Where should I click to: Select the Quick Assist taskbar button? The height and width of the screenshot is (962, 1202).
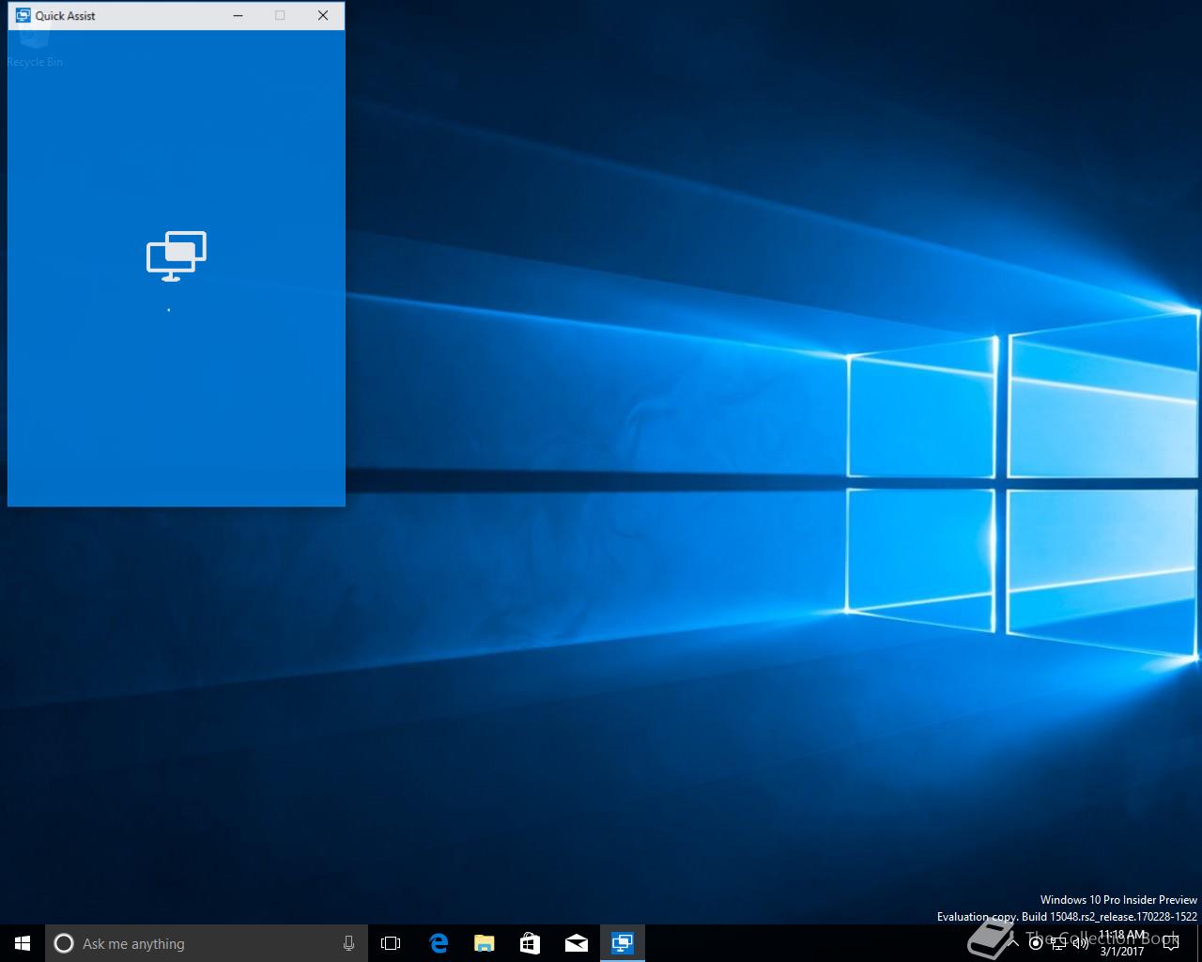(x=622, y=943)
